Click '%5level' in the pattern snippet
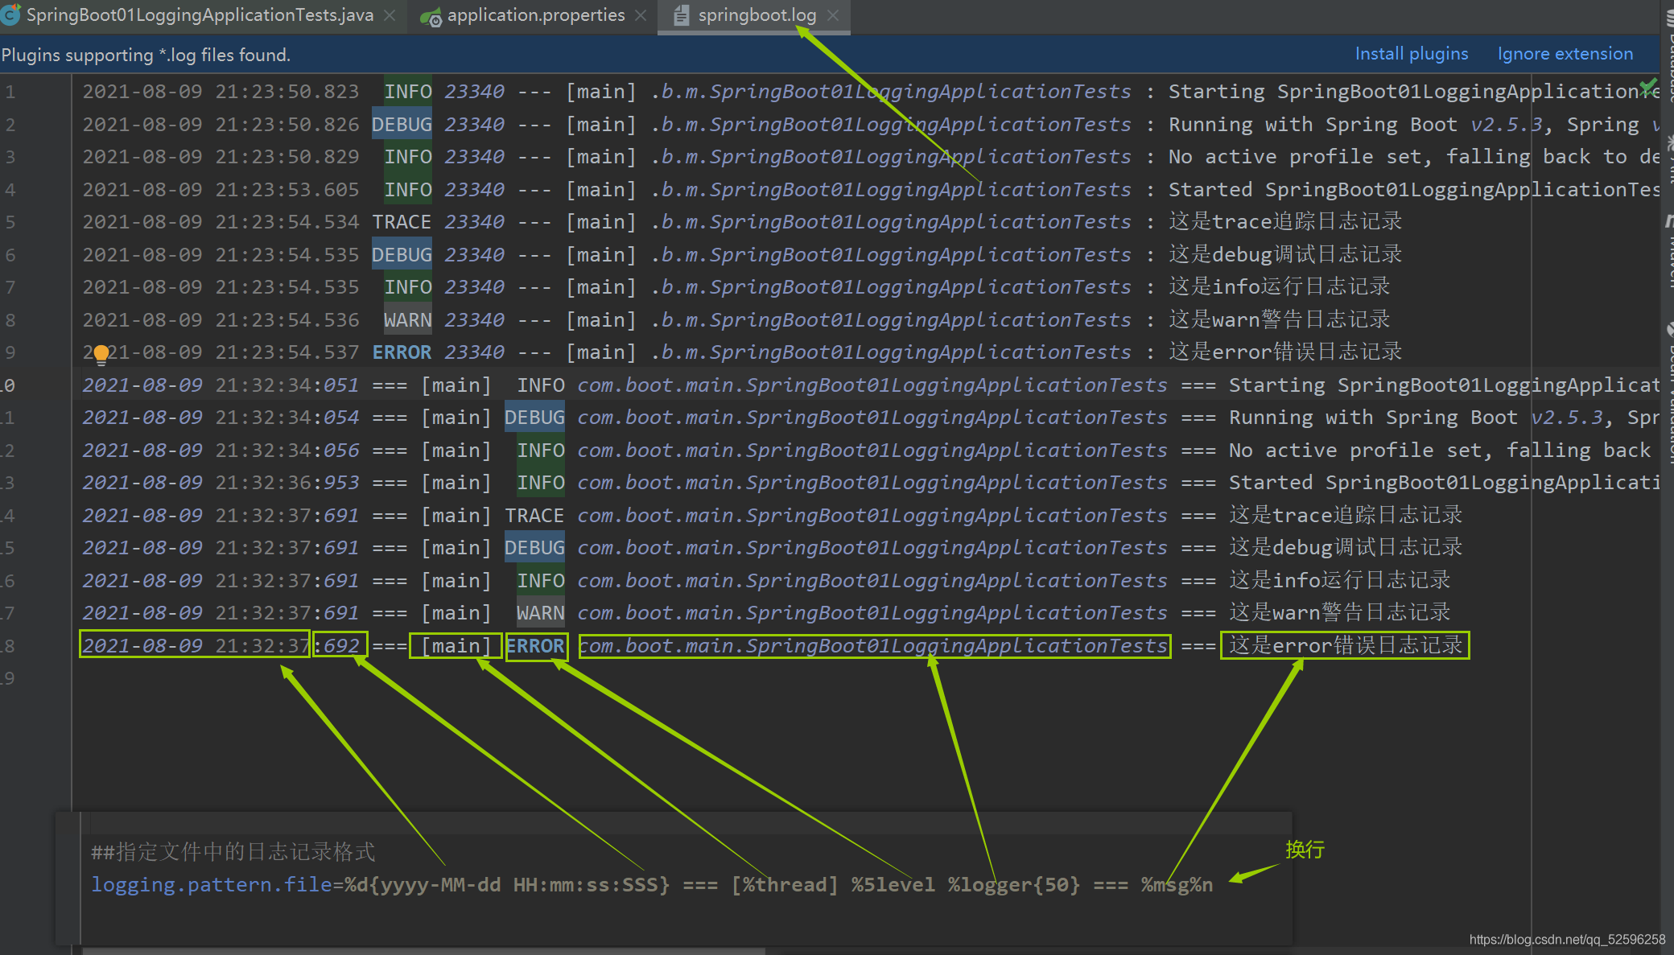Viewport: 1674px width, 955px height. 893,885
